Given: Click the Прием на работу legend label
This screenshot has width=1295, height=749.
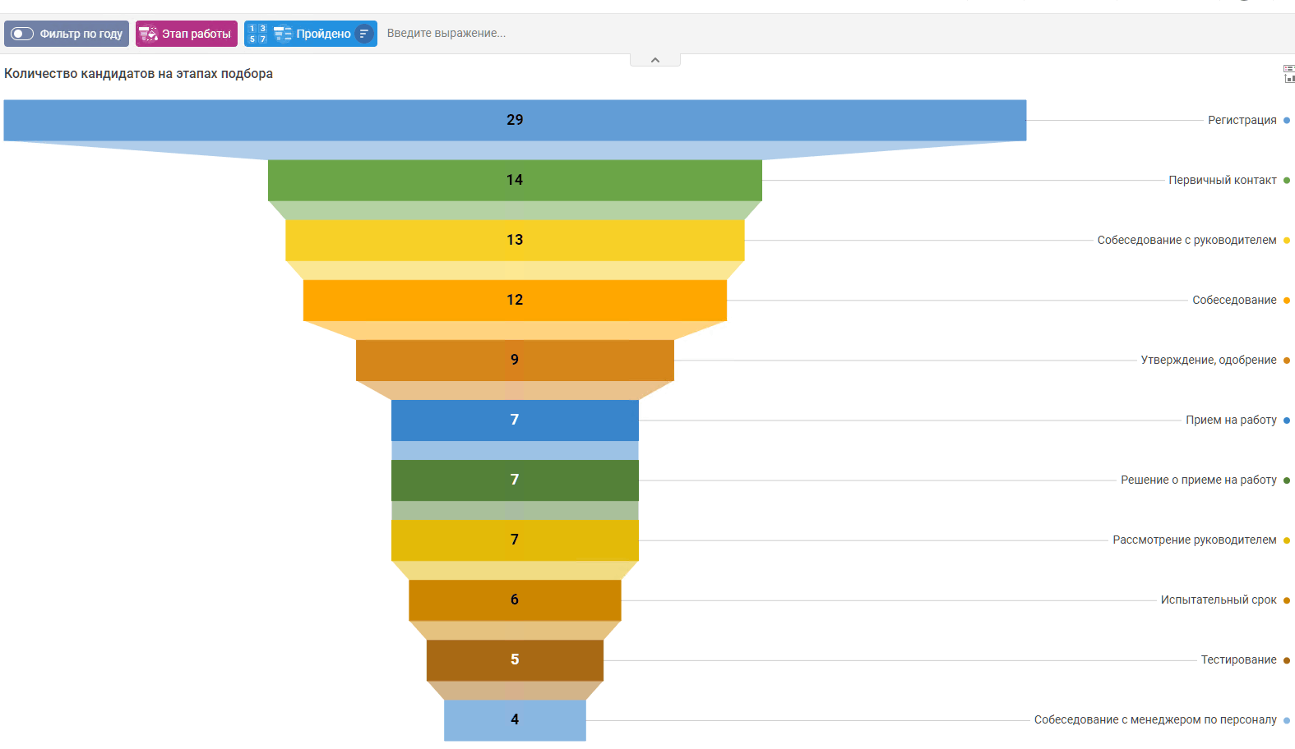Looking at the screenshot, I should coord(1231,420).
